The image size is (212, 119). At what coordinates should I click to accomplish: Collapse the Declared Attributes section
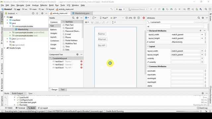coord(148,31)
